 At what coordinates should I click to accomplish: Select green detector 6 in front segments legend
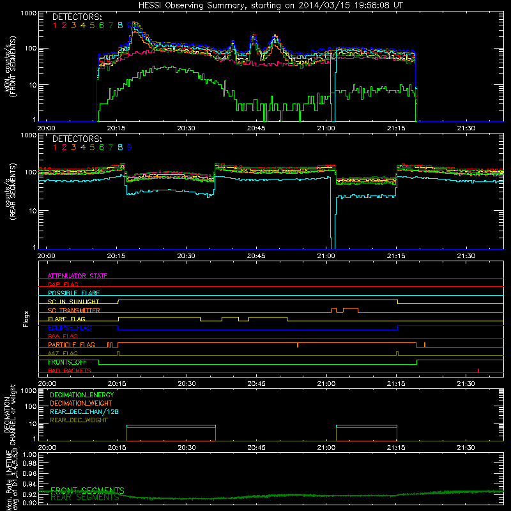click(102, 26)
